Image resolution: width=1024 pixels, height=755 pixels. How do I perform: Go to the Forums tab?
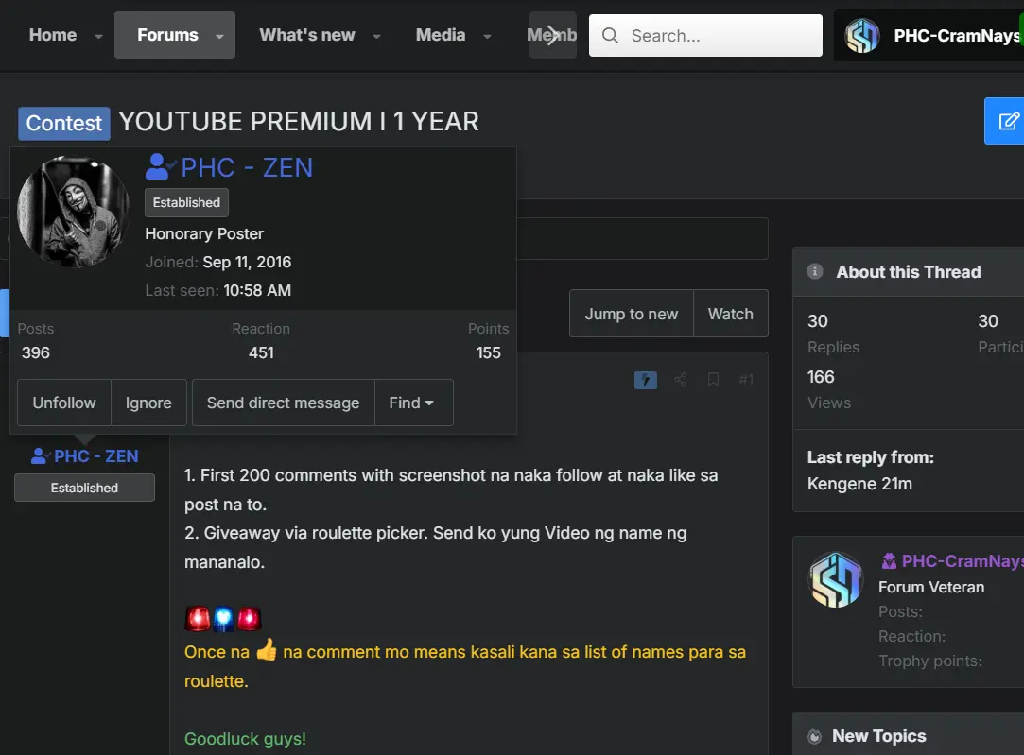(167, 35)
